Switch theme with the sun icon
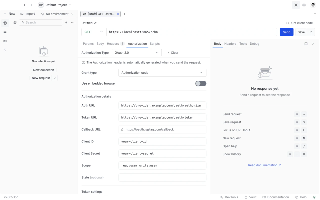This screenshot has height=200, width=320. (x=296, y=5)
